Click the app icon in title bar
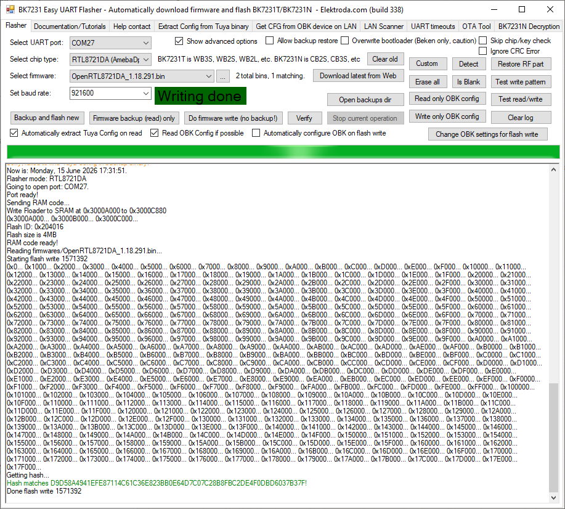Viewport: 565px width, 509px height. [10, 10]
